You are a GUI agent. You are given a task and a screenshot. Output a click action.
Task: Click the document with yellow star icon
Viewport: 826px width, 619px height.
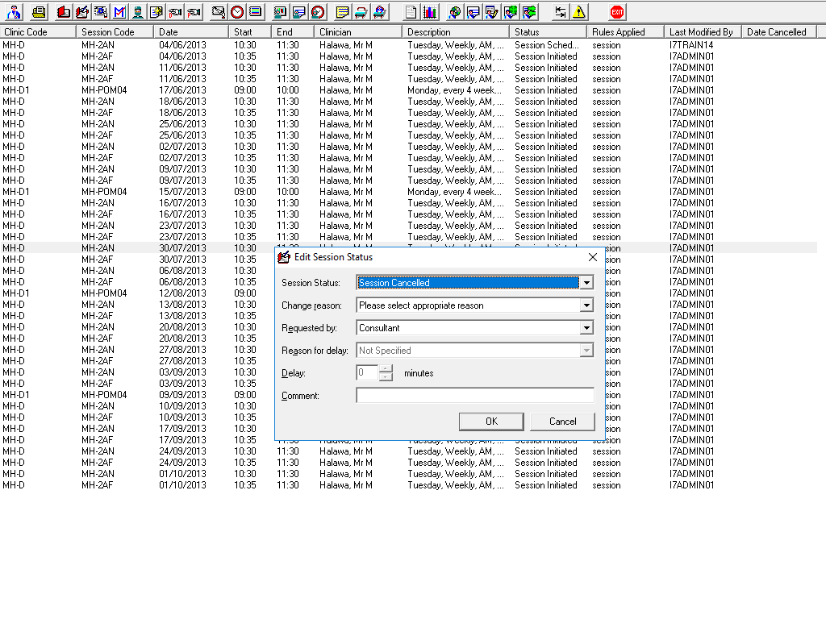coord(156,11)
